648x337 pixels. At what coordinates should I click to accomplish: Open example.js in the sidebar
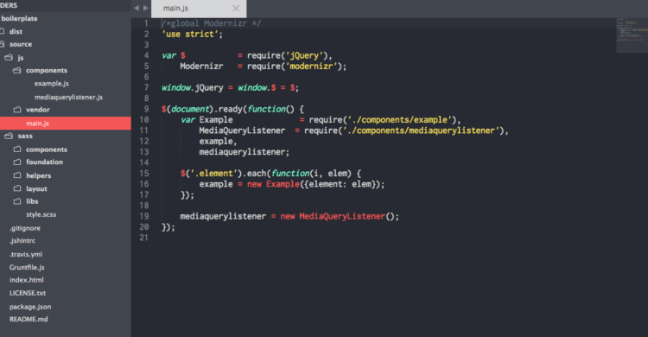point(52,84)
